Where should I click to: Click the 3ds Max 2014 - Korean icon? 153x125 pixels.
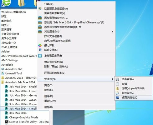click(7, 104)
